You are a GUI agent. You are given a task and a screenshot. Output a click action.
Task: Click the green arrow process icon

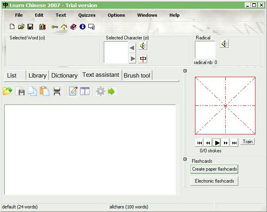(112, 91)
